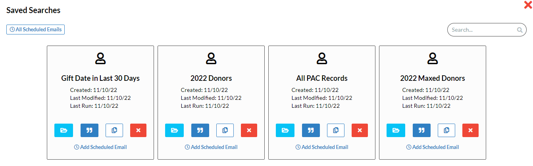Screen dimensions: 533x166
Task: Focus the saved searches Search field
Action: point(487,30)
